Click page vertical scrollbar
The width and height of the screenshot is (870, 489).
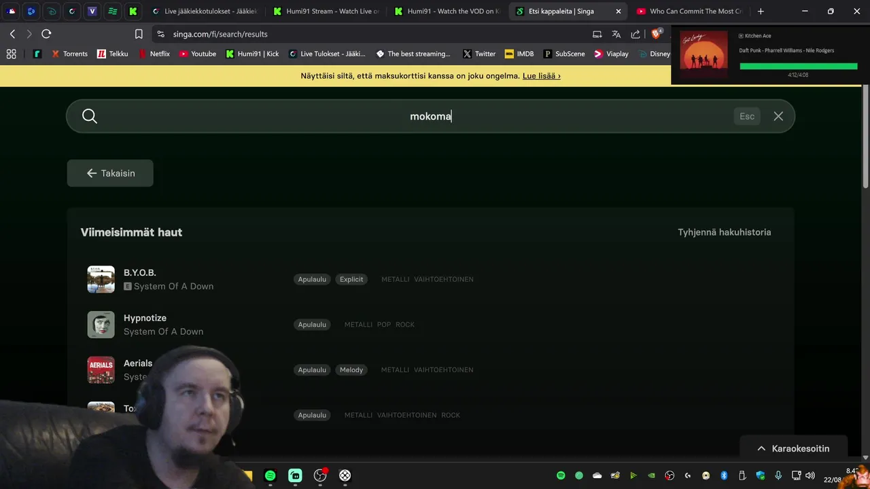pos(865,136)
